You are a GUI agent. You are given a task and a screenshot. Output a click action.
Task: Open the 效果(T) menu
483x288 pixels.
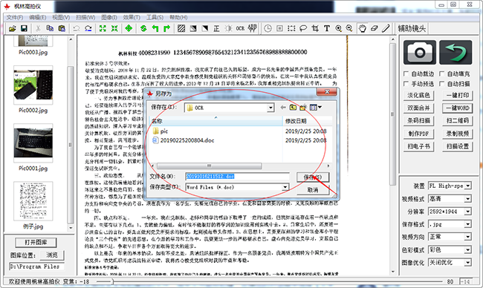click(x=132, y=18)
